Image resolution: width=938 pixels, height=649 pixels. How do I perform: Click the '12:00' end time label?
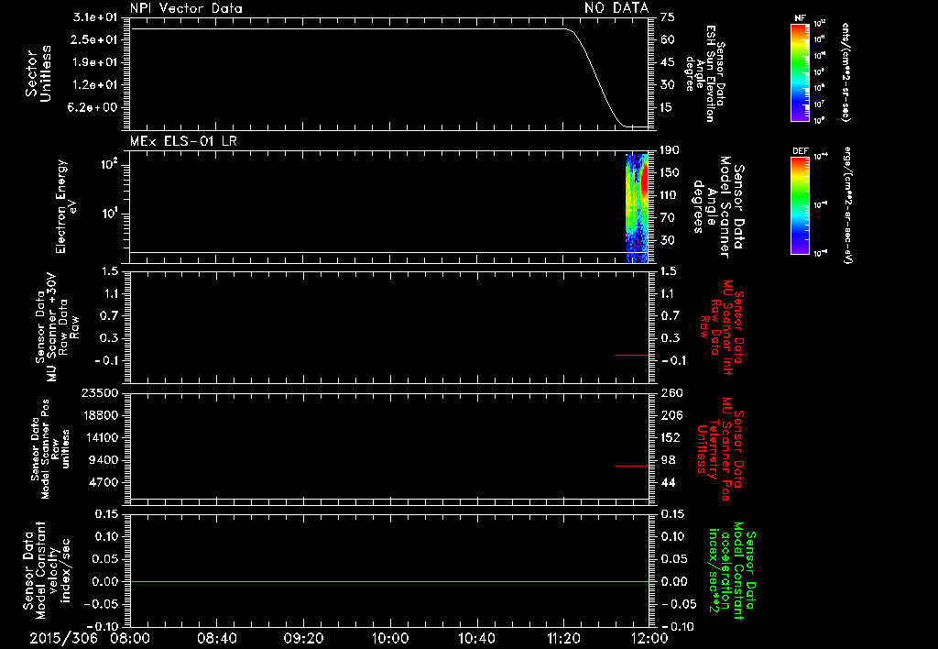coord(649,638)
